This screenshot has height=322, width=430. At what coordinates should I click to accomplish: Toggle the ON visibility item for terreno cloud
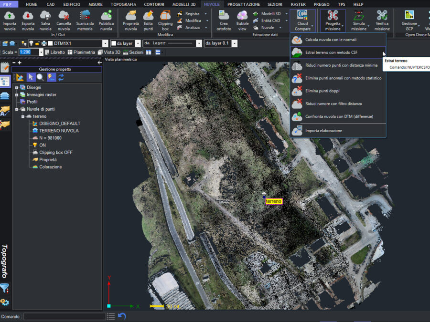coord(42,145)
